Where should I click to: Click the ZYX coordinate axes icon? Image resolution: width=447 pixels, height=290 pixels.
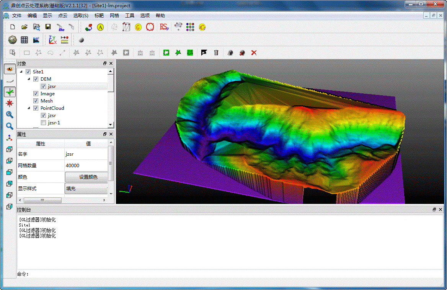coord(52,40)
